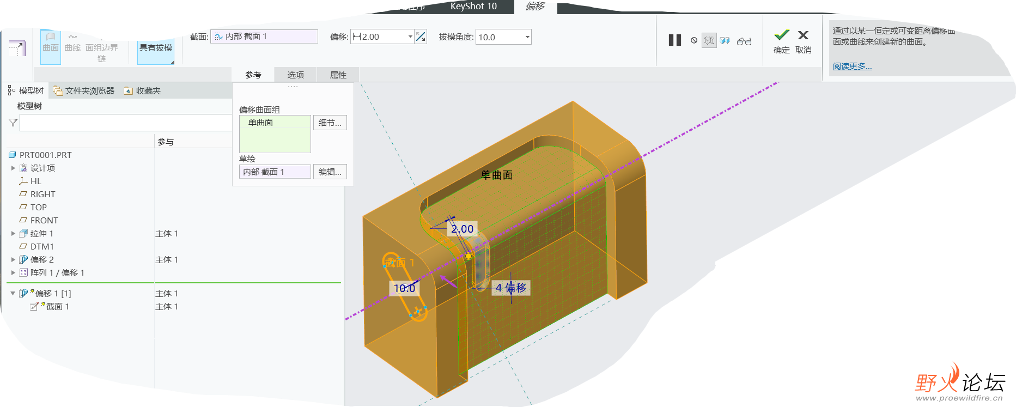
Task: Toggle the attached shaded preview icon
Action: [x=725, y=40]
